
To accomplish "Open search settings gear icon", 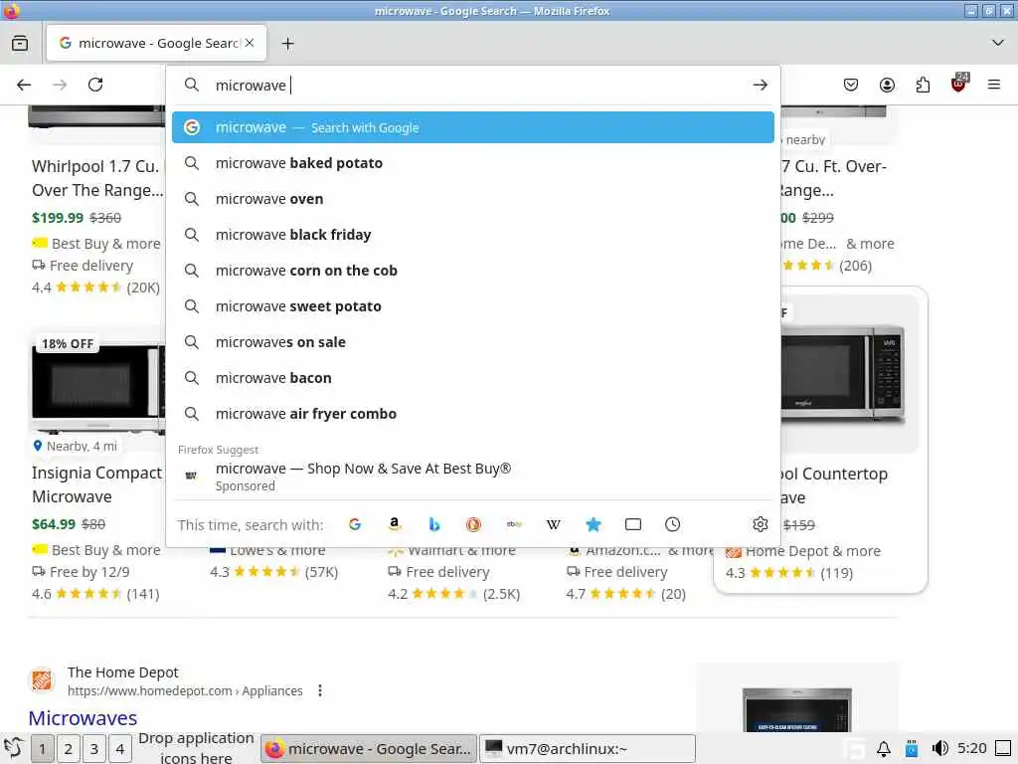I will [x=761, y=524].
